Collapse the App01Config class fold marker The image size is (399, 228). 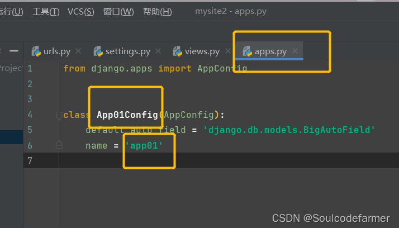coord(59,115)
